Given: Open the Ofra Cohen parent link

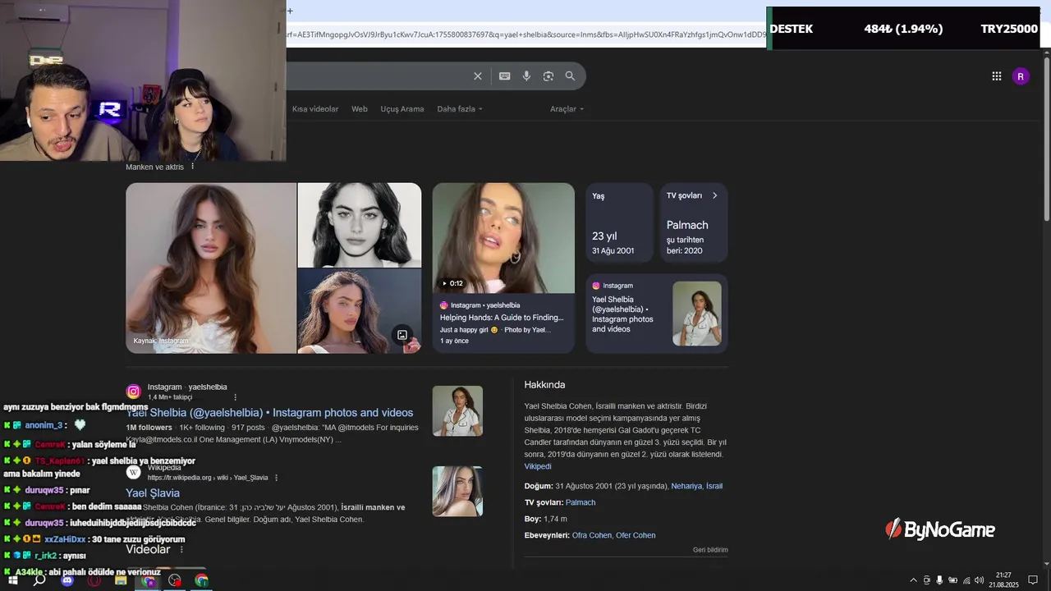Looking at the screenshot, I should [592, 535].
